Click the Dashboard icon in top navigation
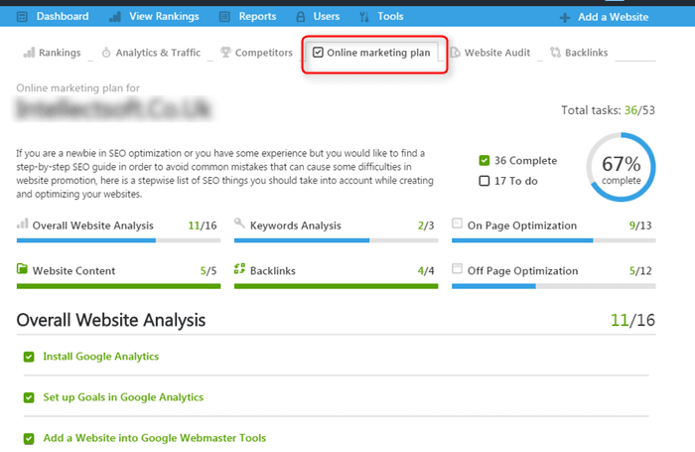Image resolution: width=695 pixels, height=452 pixels. pos(22,17)
